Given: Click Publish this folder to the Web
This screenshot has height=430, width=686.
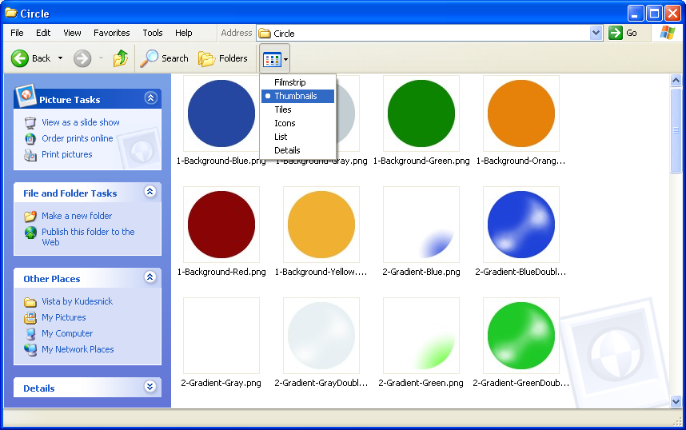Looking at the screenshot, I should coord(88,237).
